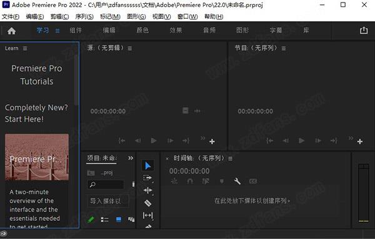Screen dimensions: 375x239
Task: Open Creative Cloud icon in status bar
Action: (4, 233)
